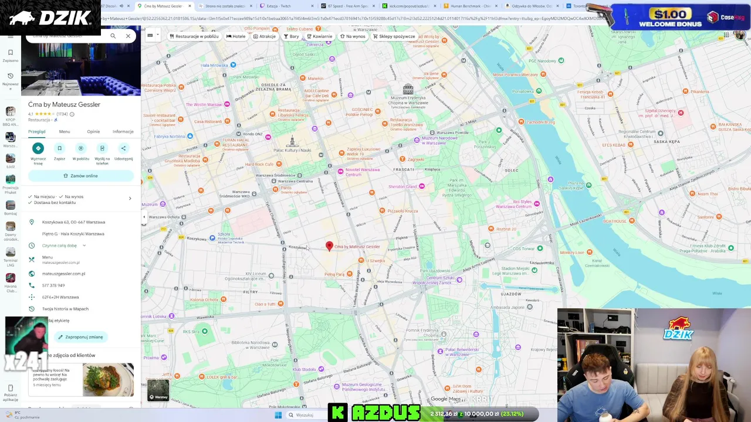Switch to the Informacje tab

123,132
